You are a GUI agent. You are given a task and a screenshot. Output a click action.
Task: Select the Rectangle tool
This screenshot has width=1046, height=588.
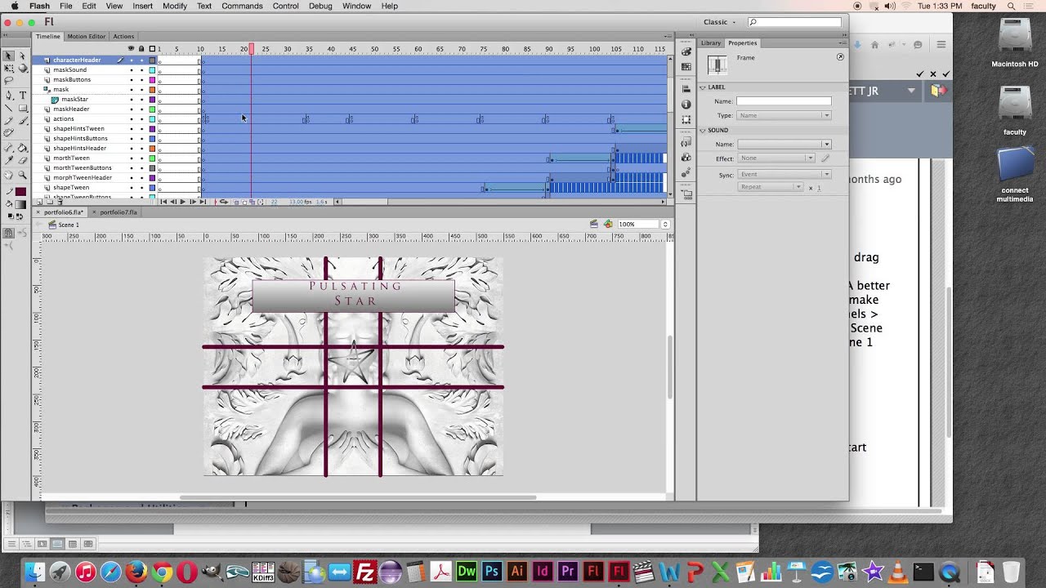coord(22,108)
